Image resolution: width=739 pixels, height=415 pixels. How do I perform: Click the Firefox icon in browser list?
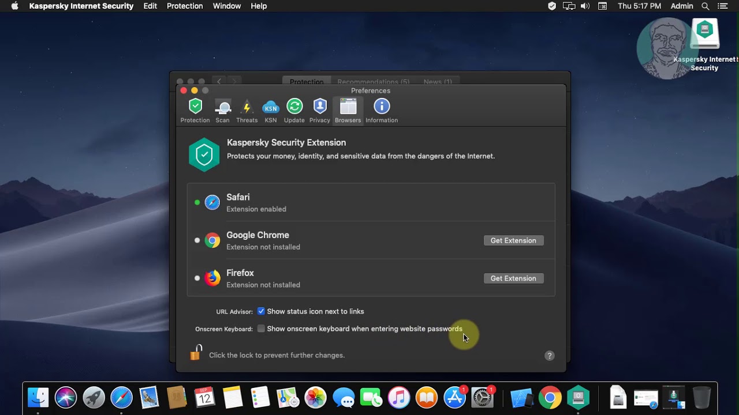coord(212,278)
